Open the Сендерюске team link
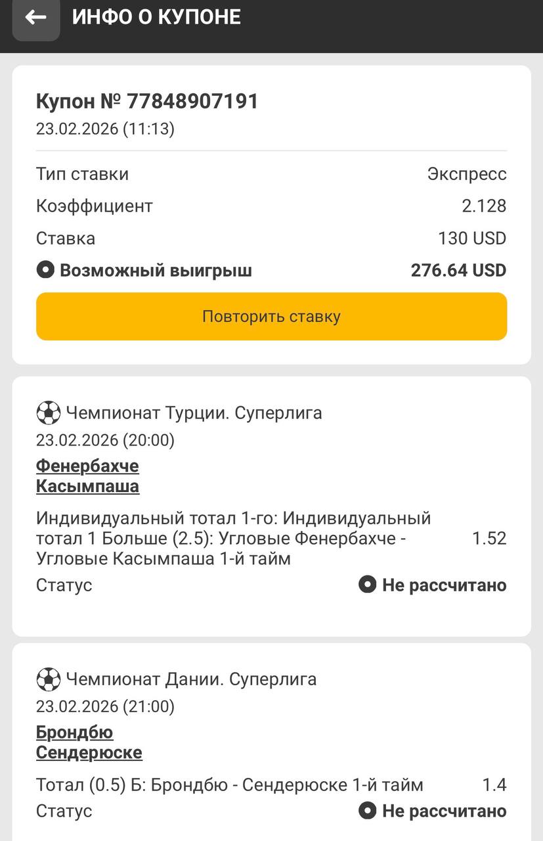The image size is (543, 841). [89, 752]
